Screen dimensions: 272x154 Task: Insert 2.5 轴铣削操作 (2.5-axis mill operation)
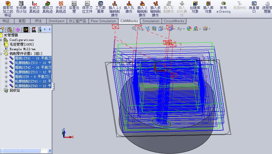(x=115, y=9)
